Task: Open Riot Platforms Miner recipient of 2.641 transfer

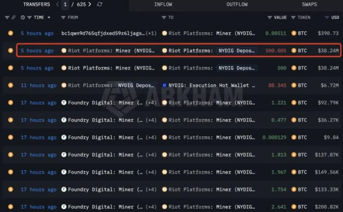Action: click(x=211, y=207)
